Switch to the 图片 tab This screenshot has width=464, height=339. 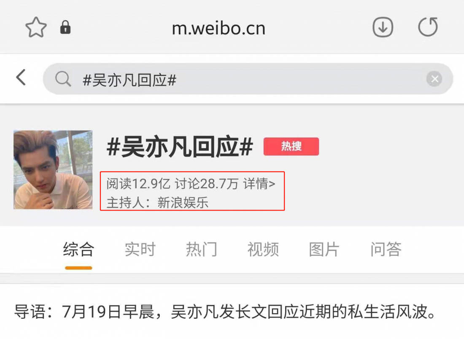[324, 249]
